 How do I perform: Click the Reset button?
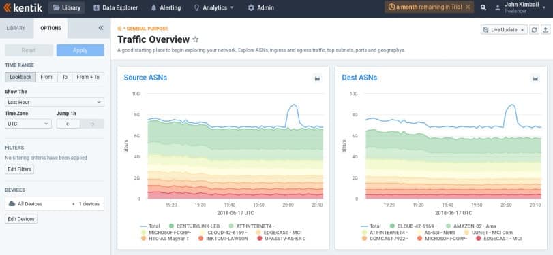(29, 50)
